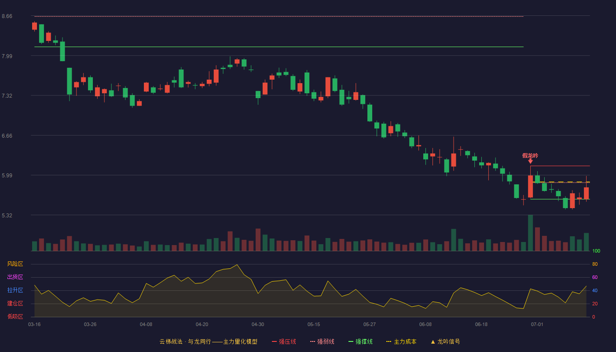616x352 pixels.
Task: Click the 40 value on the indicator axis
Action: [x=595, y=290]
